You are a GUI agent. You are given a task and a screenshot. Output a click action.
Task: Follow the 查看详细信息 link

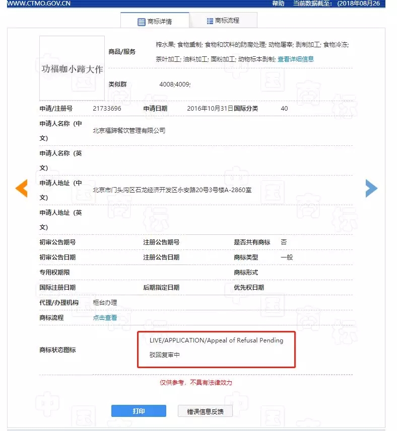coord(296,59)
